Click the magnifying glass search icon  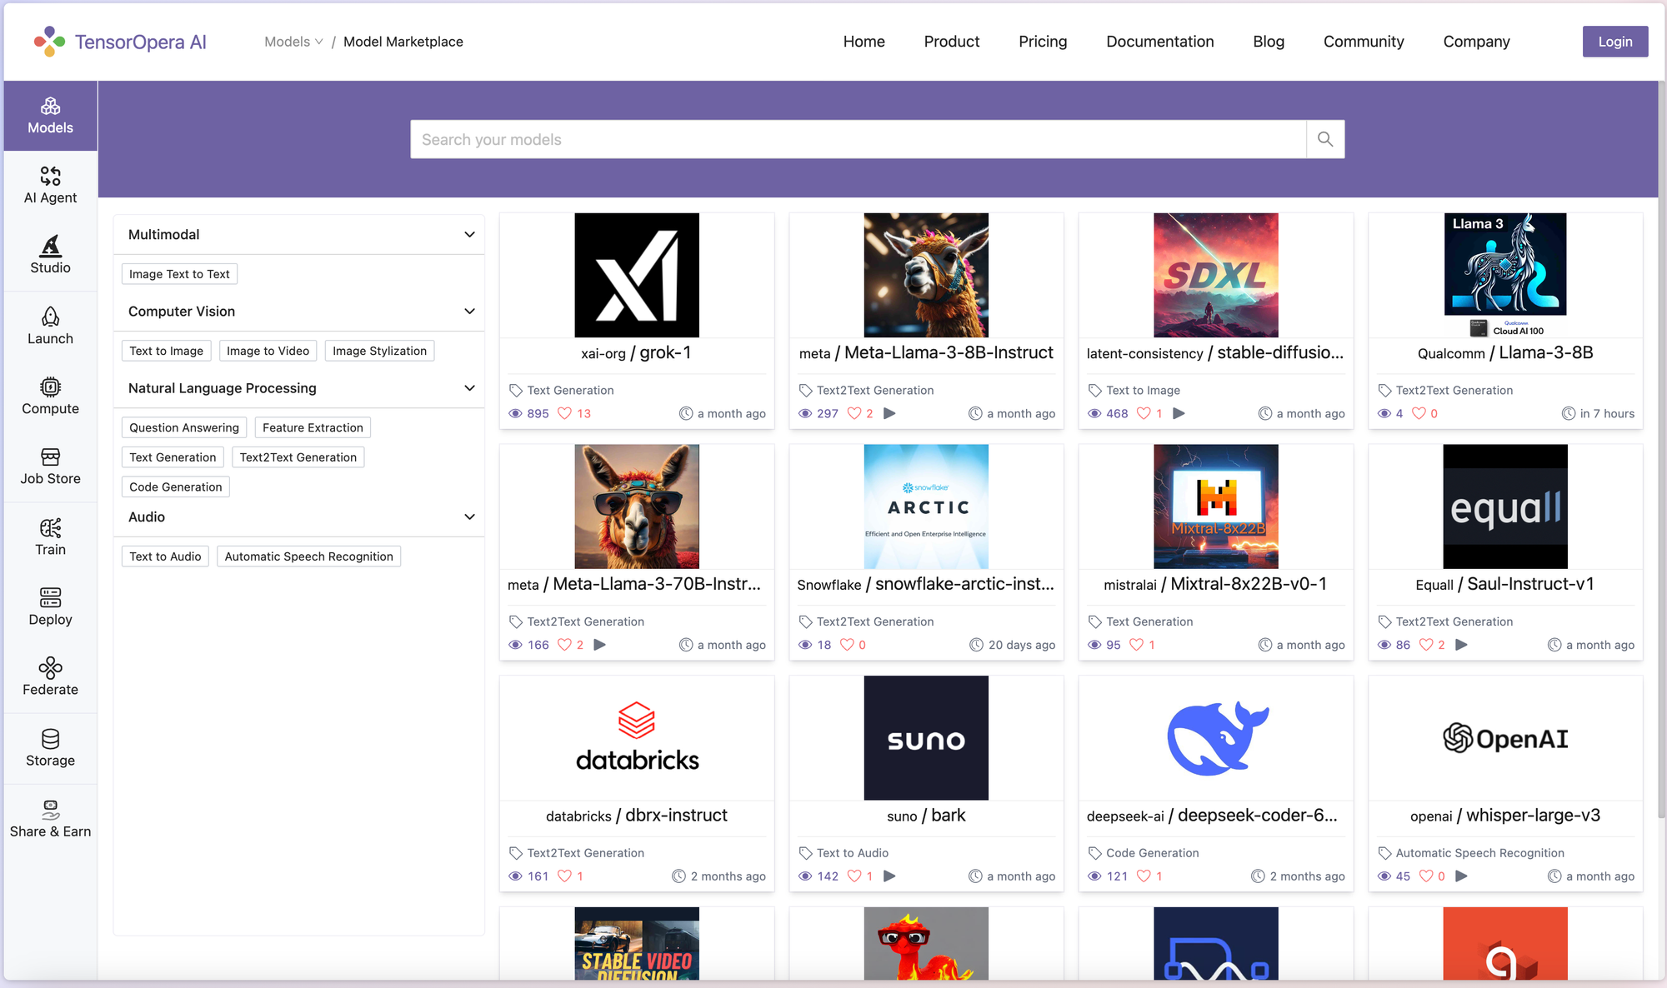(x=1324, y=139)
